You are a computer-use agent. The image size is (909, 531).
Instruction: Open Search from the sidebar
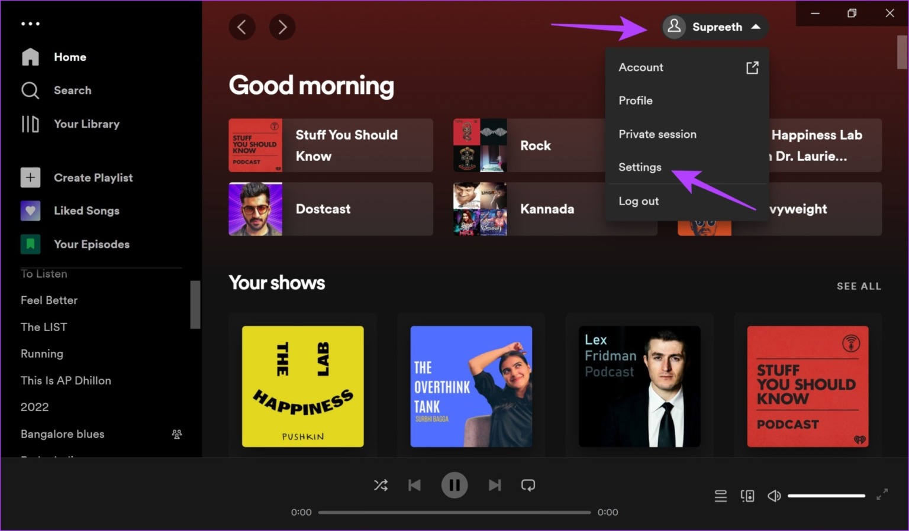tap(30, 90)
